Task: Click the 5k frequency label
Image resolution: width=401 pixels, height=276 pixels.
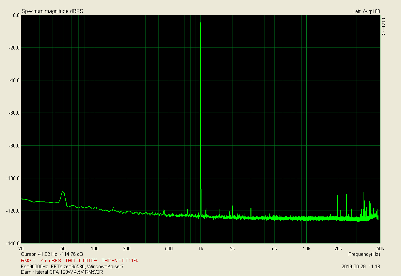Action: (x=275, y=249)
